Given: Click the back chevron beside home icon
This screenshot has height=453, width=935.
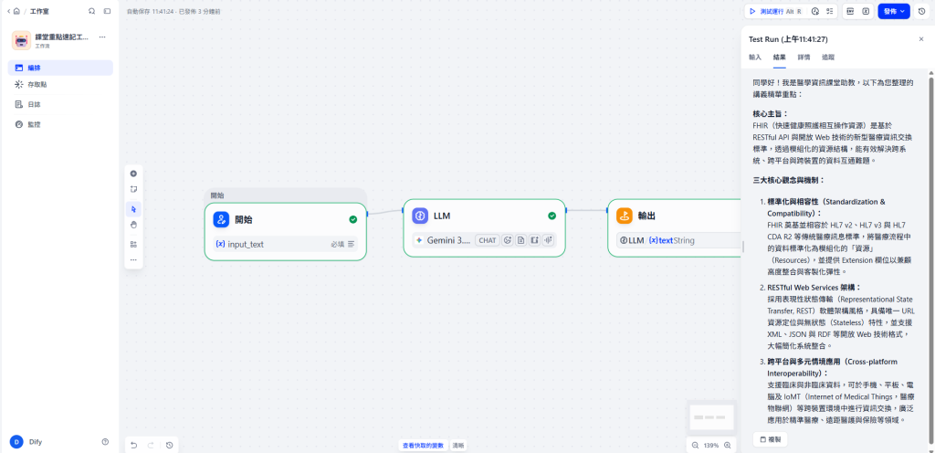Looking at the screenshot, I should click(8, 11).
